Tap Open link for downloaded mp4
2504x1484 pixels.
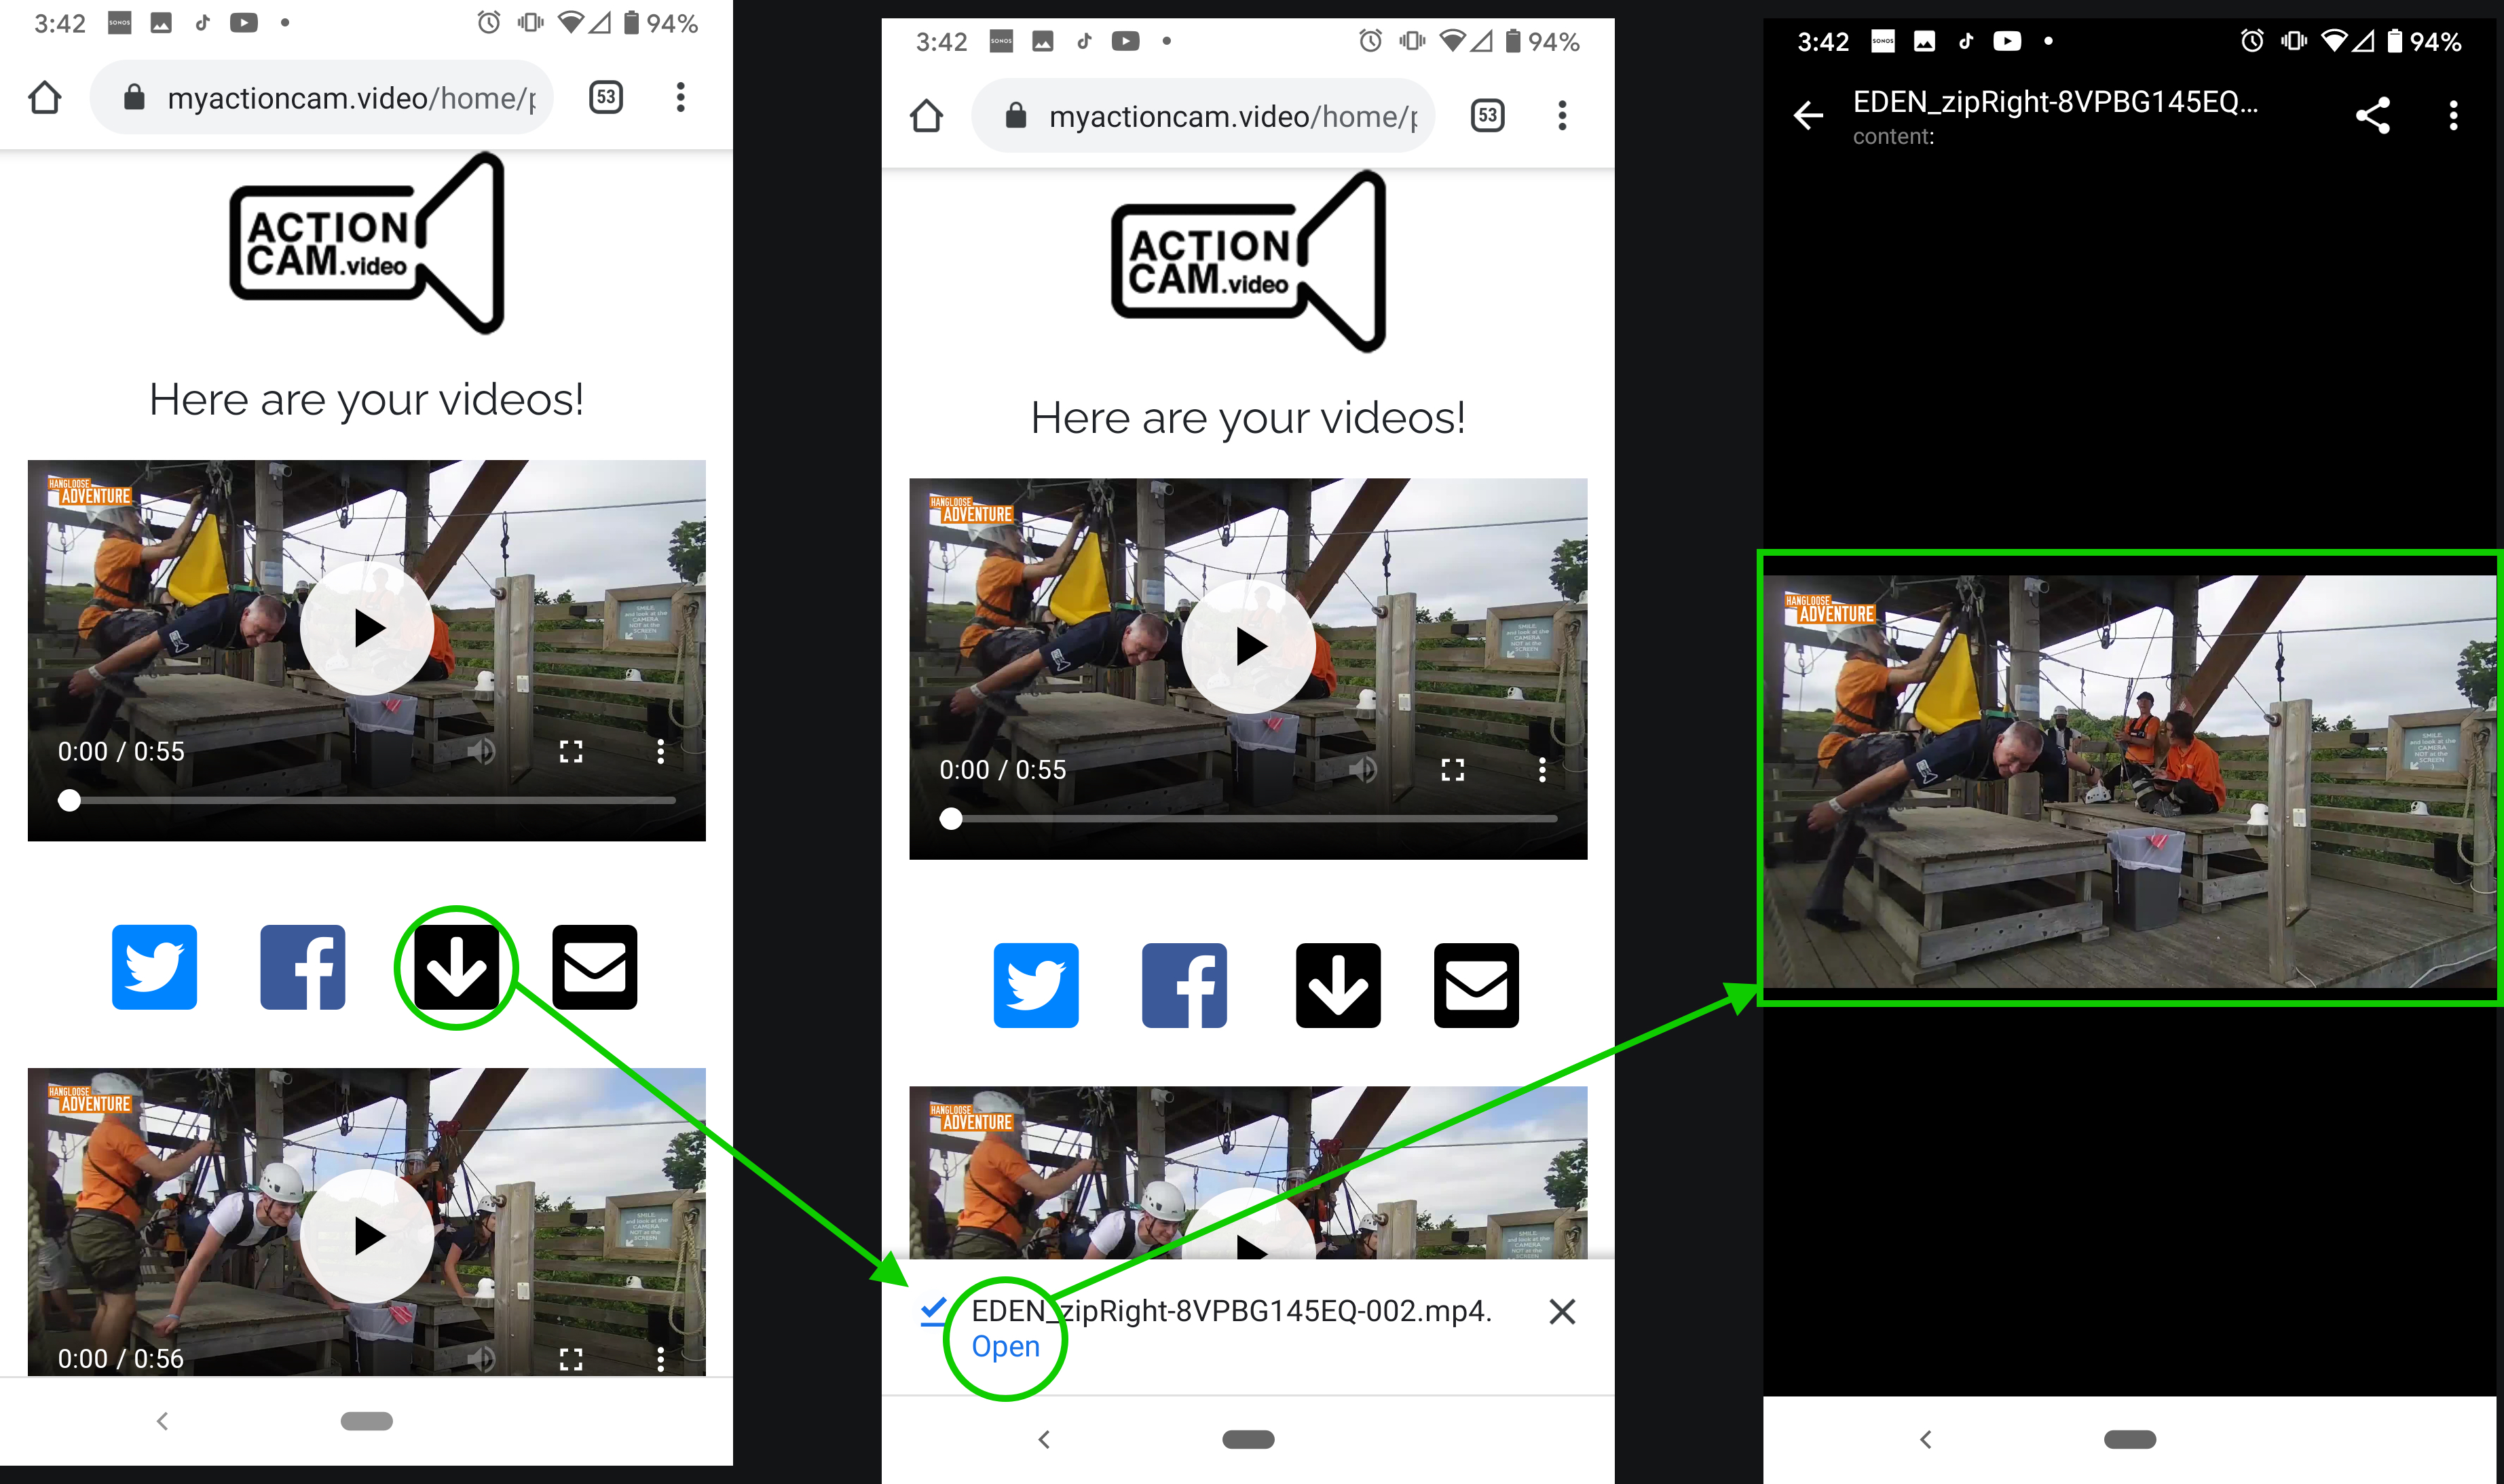1005,1346
